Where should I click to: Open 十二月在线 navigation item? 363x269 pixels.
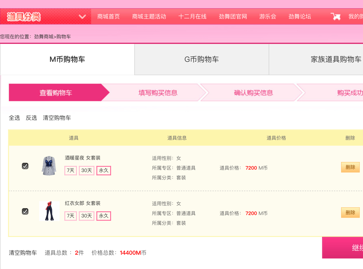click(193, 17)
